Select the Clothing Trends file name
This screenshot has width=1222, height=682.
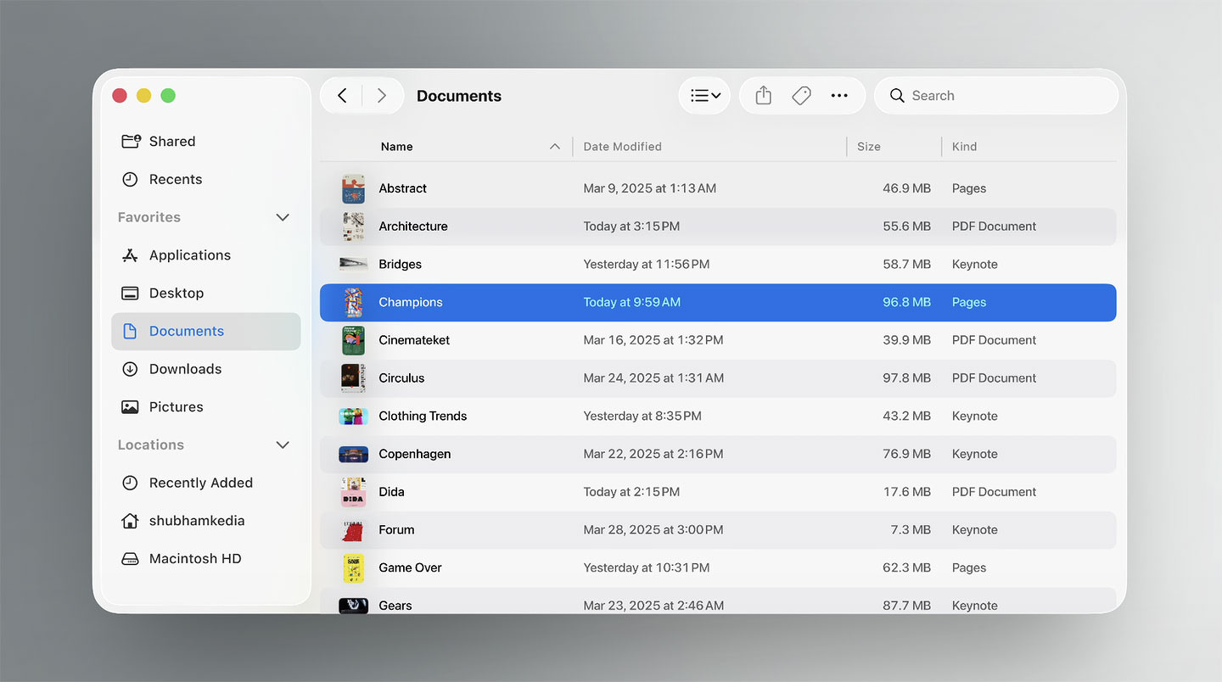coord(423,416)
